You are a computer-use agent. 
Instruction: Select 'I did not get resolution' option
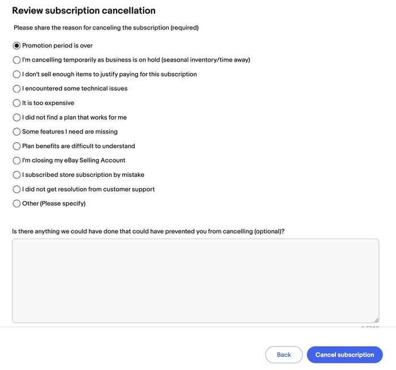[x=17, y=189]
